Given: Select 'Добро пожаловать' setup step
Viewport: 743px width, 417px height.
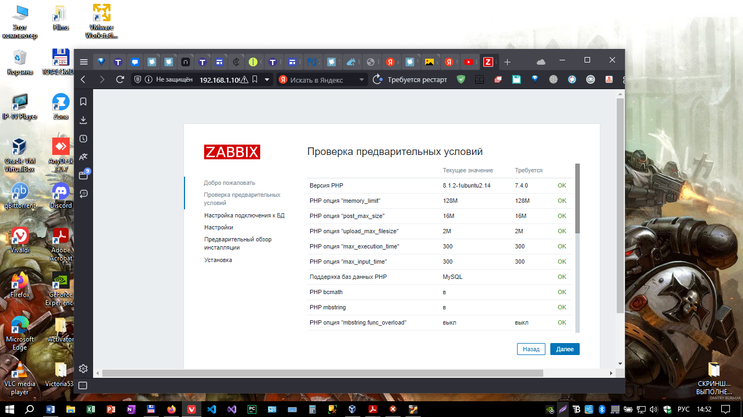Looking at the screenshot, I should (x=230, y=183).
